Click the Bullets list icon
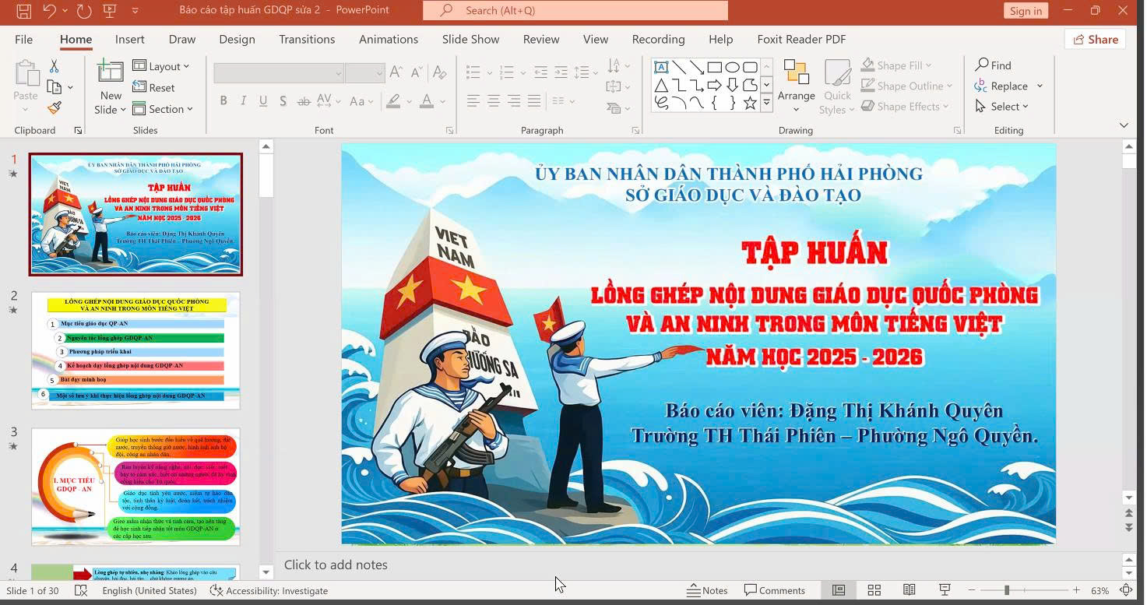1147x605 pixels. pyautogui.click(x=473, y=72)
